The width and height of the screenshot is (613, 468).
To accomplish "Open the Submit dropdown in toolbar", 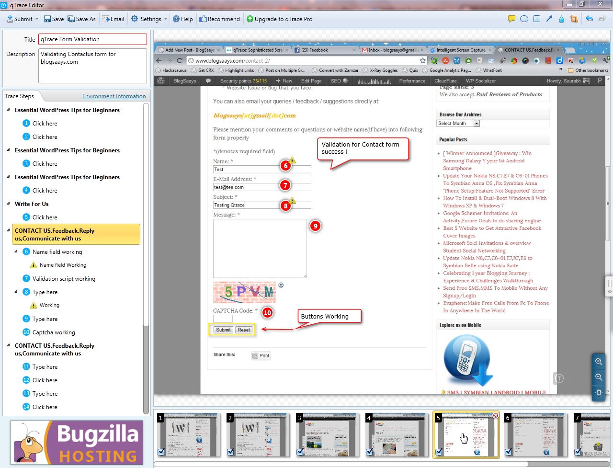I will click(37, 19).
